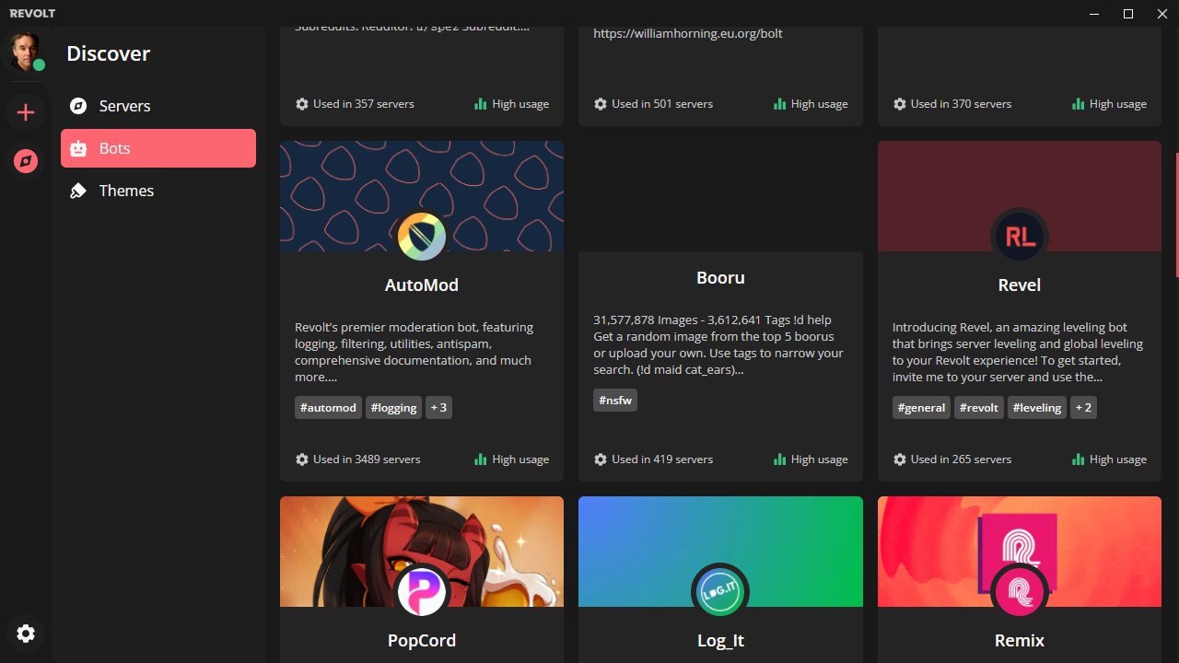Click usage bars icon on AutoMod card
Screen dimensions: 1179x663
(480, 459)
